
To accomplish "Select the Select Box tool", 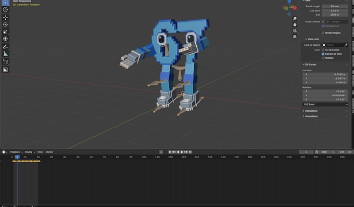I will pos(5,3).
